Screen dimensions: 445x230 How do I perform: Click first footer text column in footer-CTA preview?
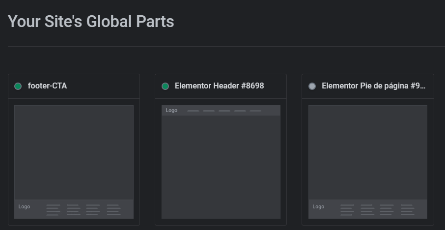click(54, 210)
